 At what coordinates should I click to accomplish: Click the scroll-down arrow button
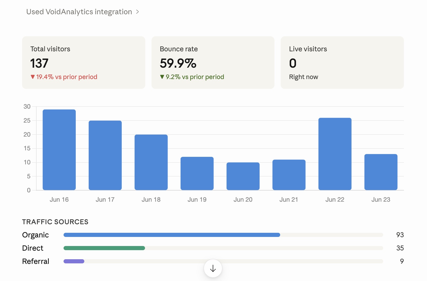coord(213,268)
